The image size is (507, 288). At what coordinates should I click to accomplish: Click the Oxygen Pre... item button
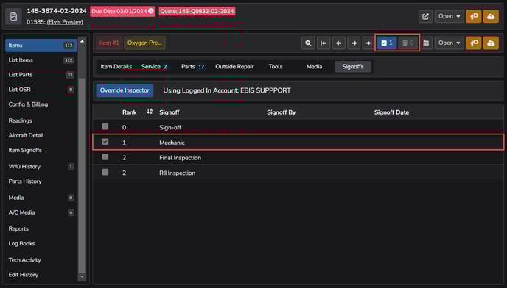coord(144,43)
